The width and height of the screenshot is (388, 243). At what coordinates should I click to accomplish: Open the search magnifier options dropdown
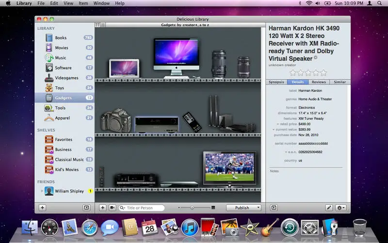pos(123,208)
